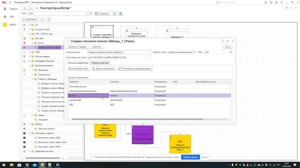Viewport: 300px width, 168px height.
Task: Open linked Робот in dialog with its icon
Action: click(x=231, y=52)
